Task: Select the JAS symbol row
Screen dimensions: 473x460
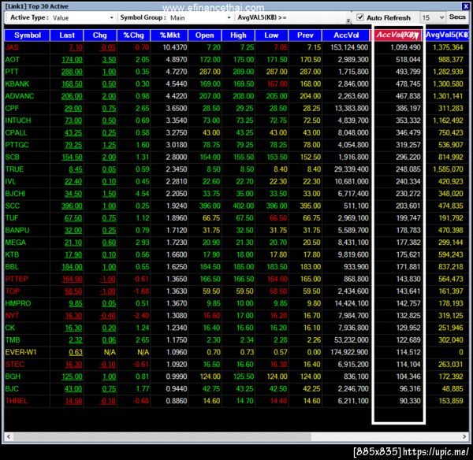Action: coord(236,47)
